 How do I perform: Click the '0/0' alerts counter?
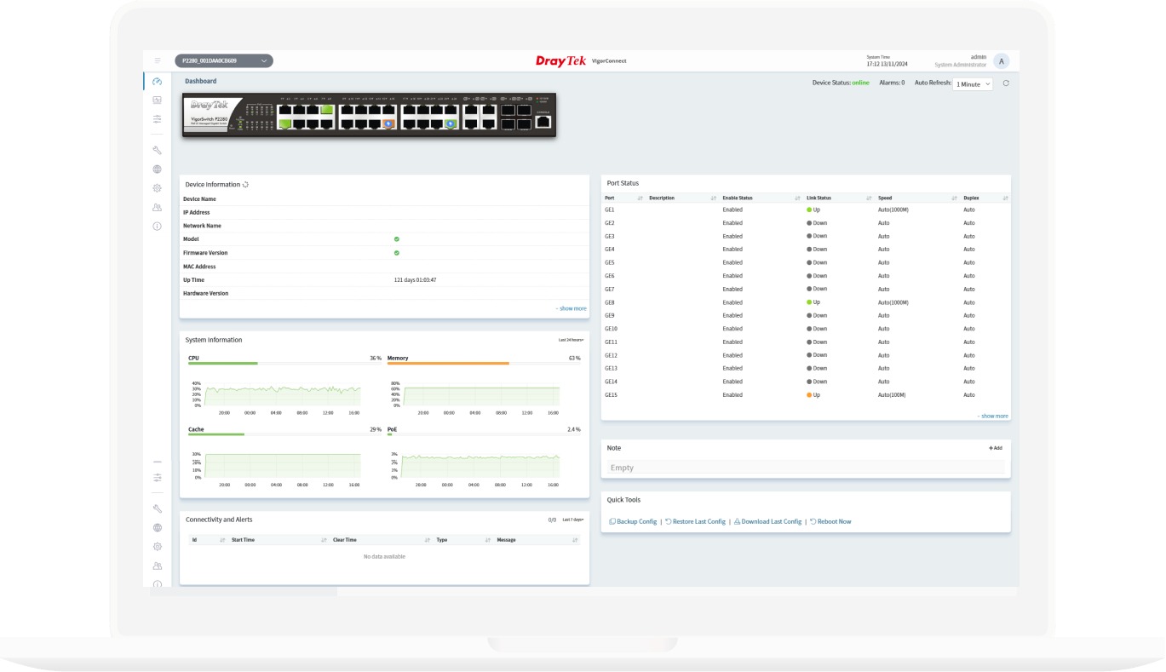pyautogui.click(x=552, y=520)
